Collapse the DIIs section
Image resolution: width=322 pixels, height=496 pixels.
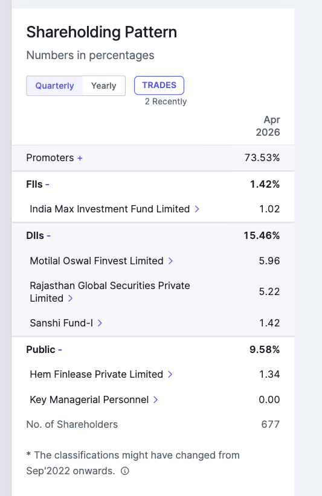pos(38,236)
